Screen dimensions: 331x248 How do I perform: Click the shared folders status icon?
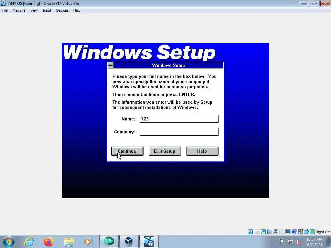click(x=294, y=232)
